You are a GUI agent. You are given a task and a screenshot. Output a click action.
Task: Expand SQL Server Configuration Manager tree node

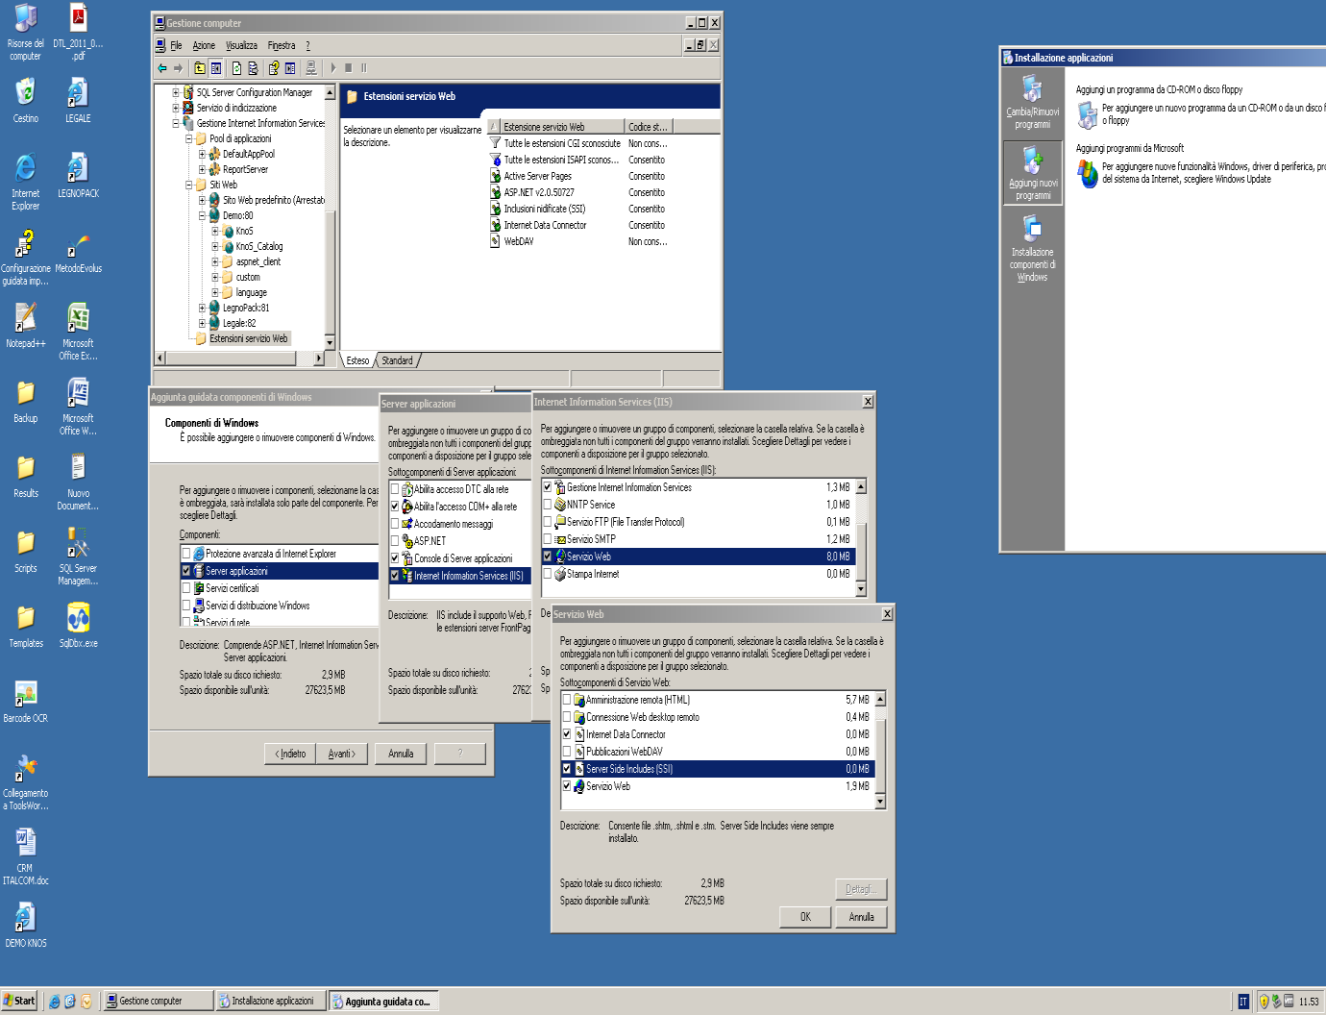tap(176, 93)
